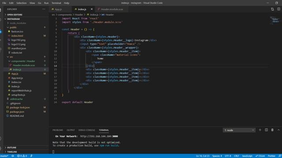The image size is (282, 158).
Task: Open App.js in the file tree
Action: click(15, 74)
